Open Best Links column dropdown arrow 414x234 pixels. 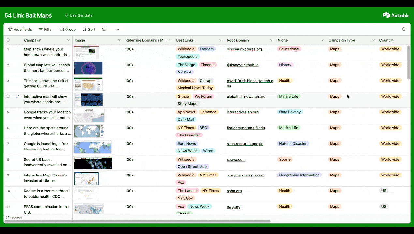[x=221, y=40]
